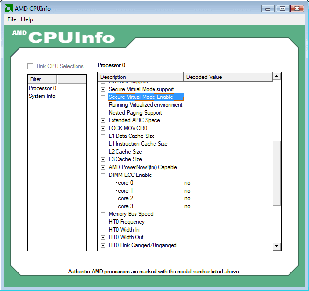This screenshot has width=309, height=291.
Task: Select the L3 Cache Size row
Action: tap(125, 159)
